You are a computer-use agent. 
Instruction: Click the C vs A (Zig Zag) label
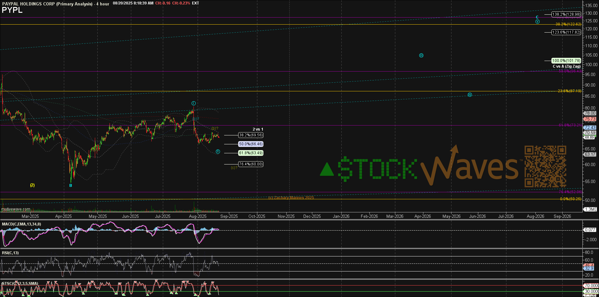567,66
